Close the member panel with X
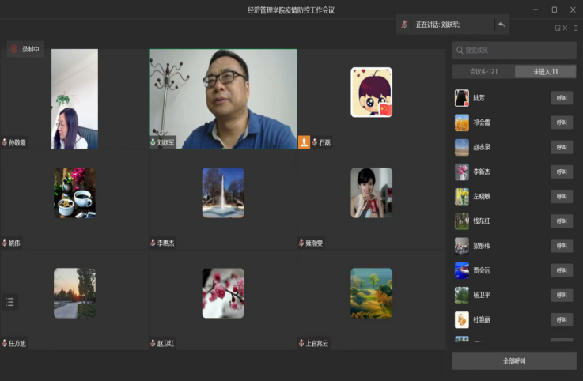583x381 pixels. (566, 28)
